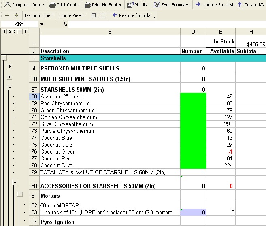Click Print No Footer button
Screen dimensions: 266x226
pyautogui.click(x=103, y=5)
